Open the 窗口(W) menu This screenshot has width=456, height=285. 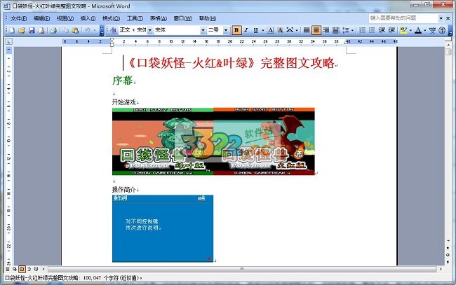pos(183,18)
